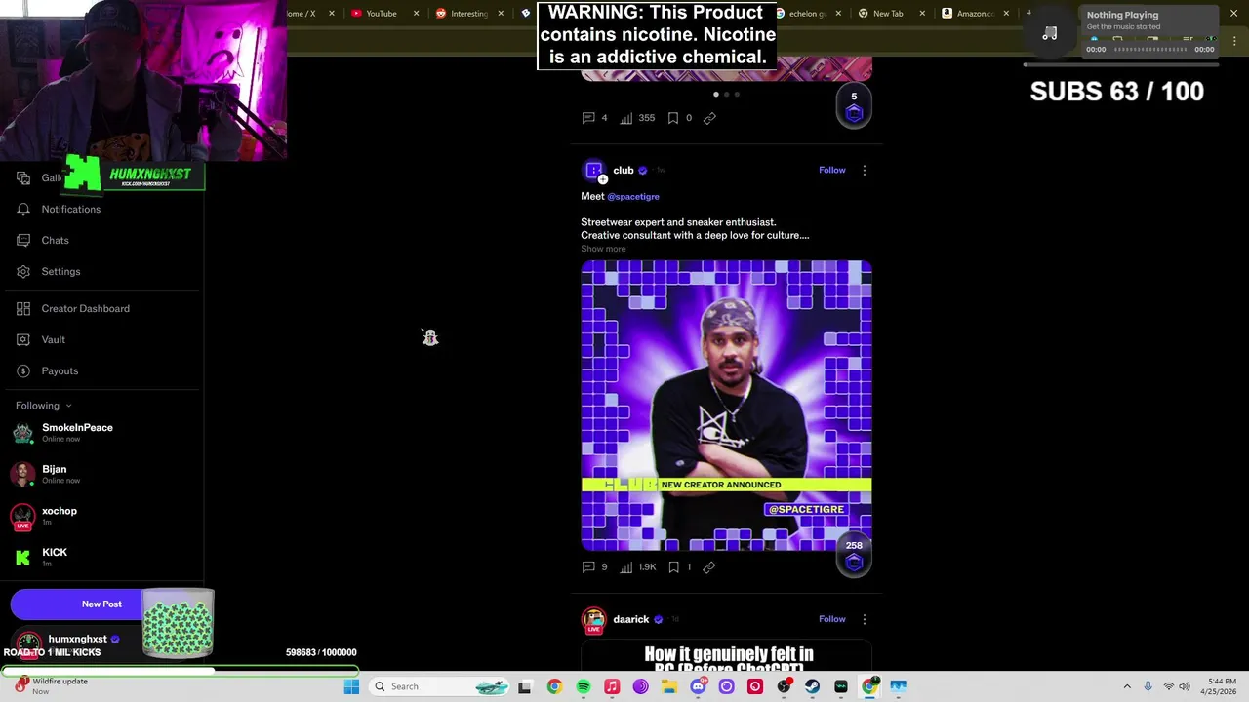Screen dimensions: 1249x702
Task: Open Discord from the taskbar
Action: click(698, 686)
